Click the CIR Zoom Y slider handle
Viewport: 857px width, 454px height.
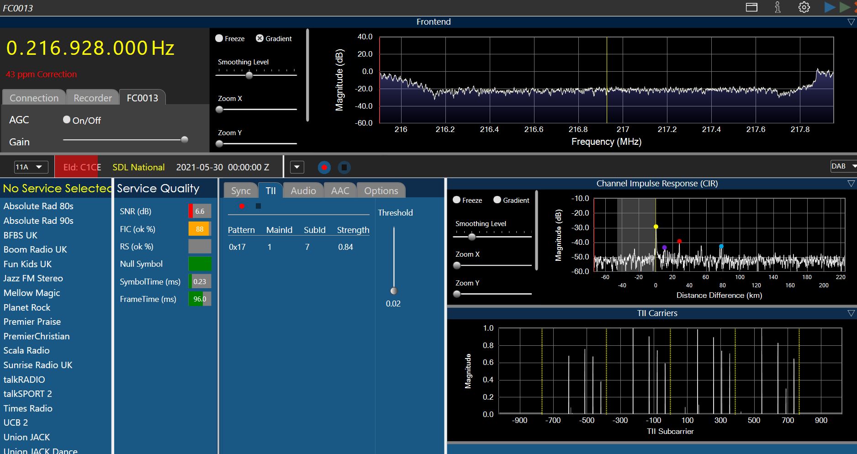click(457, 294)
